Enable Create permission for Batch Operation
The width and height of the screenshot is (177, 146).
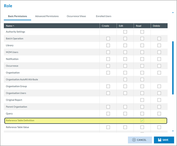tap(108, 38)
